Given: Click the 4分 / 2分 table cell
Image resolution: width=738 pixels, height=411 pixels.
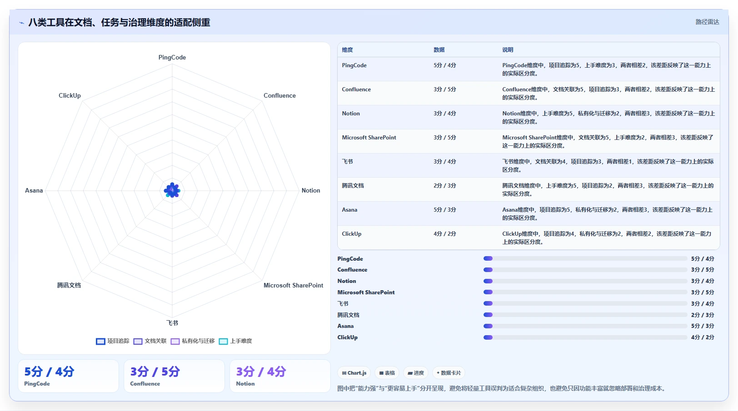Looking at the screenshot, I should (445, 234).
